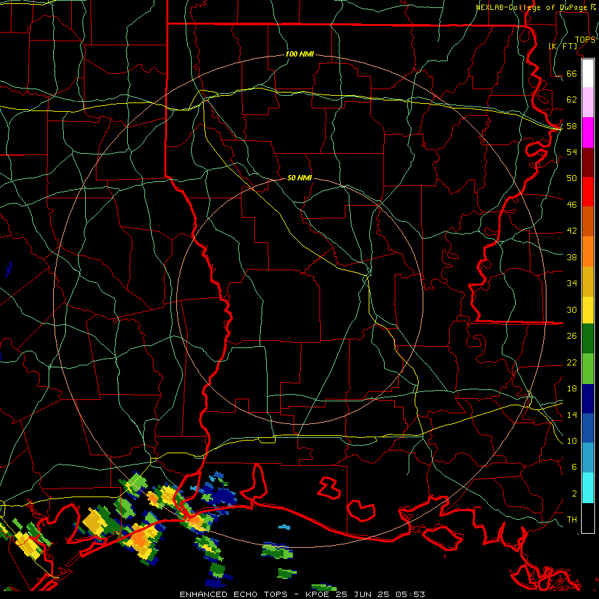The height and width of the screenshot is (599, 599).
Task: Click the legend value 30
Action: click(x=572, y=309)
